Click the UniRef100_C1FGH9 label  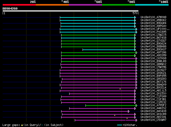[x=153, y=97]
